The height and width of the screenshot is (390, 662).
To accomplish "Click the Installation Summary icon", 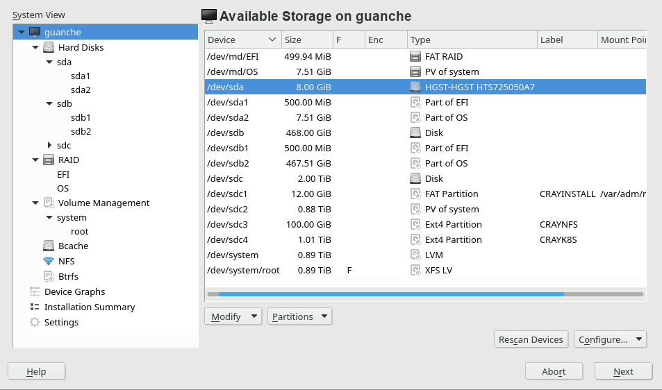I will tap(35, 307).
